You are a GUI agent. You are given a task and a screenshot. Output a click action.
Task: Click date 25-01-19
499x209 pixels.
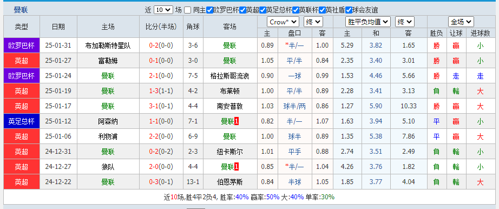coord(58,91)
